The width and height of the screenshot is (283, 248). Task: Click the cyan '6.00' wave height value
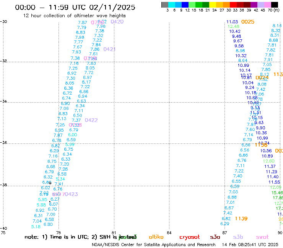(73, 135)
